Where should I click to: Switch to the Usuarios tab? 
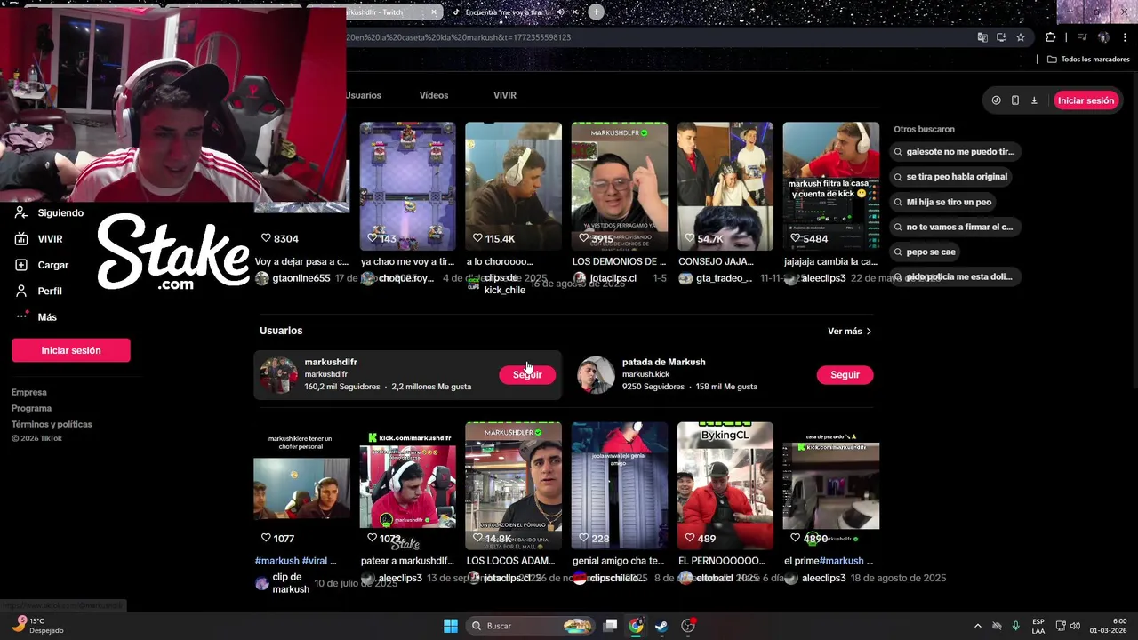tap(364, 95)
